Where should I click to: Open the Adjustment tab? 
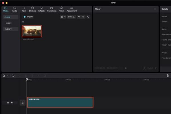pos(72,9)
